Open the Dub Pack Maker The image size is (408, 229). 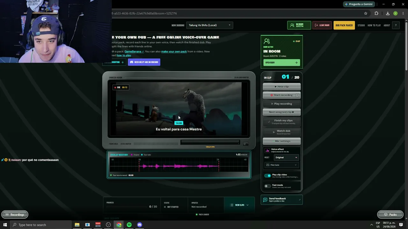click(x=344, y=25)
